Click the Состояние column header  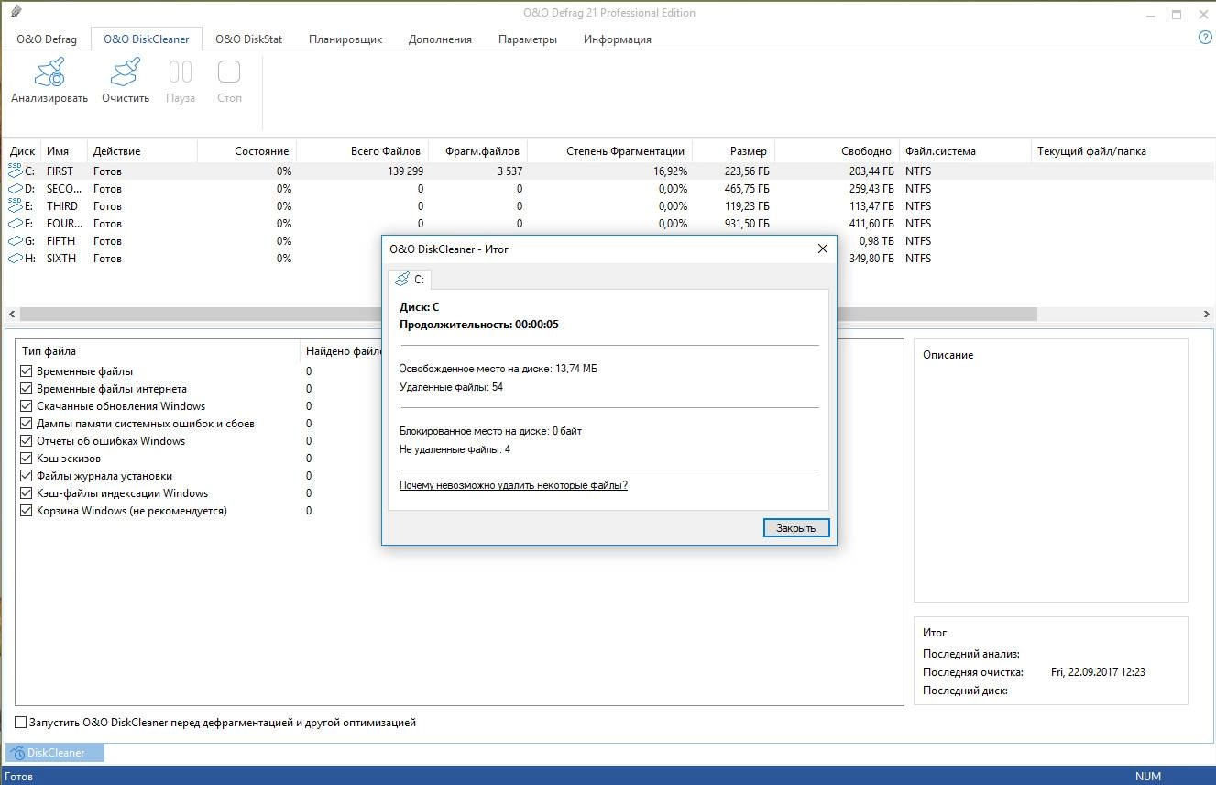tap(246, 151)
